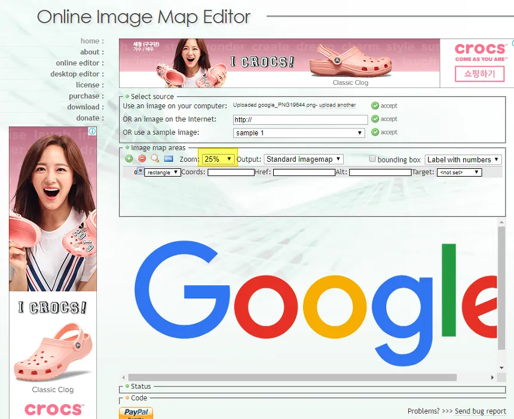Viewport: 514px width, 419px height.
Task: Click the horizontal scrollbar below the Google image
Action: click(292, 377)
